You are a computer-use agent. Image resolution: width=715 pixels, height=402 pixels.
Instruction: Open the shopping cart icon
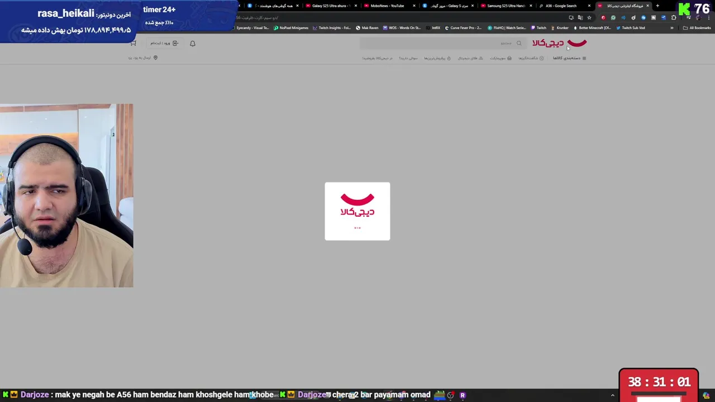coord(133,43)
